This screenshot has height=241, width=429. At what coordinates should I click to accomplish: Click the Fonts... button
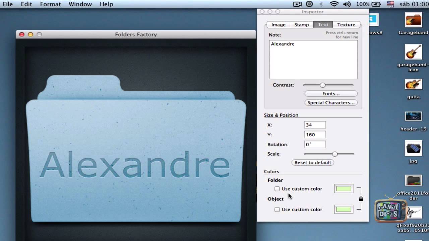331,94
